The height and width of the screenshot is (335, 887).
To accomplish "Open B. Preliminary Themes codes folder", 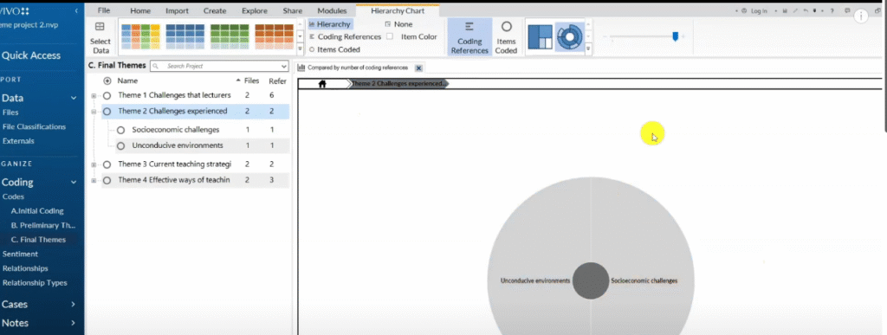I will click(x=43, y=225).
